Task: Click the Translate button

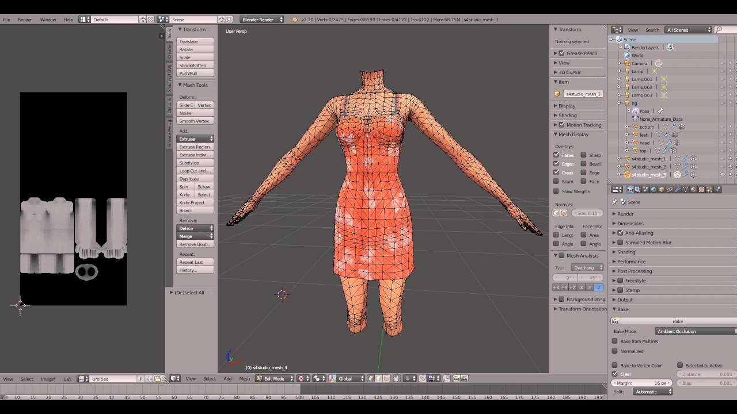Action: pyautogui.click(x=195, y=41)
